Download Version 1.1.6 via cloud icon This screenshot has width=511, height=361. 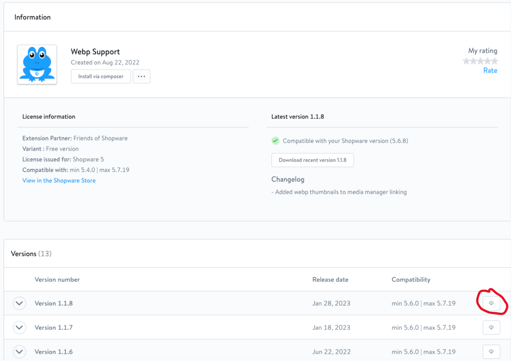pos(491,352)
